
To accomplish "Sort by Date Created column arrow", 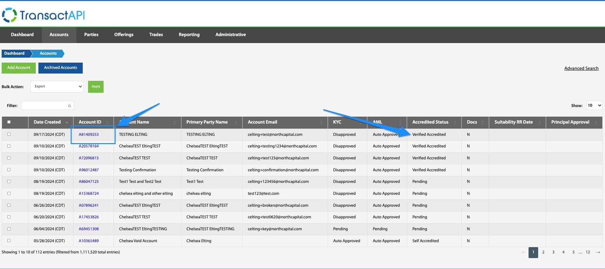I will click(x=67, y=123).
